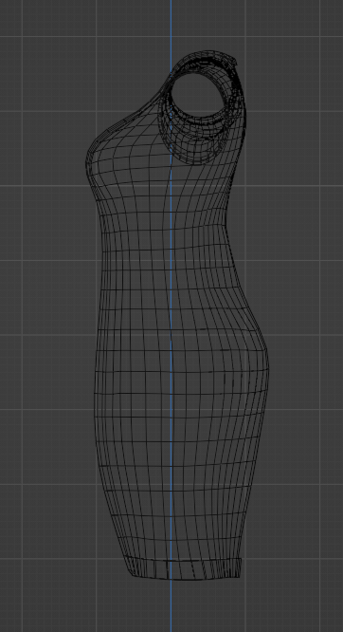This screenshot has height=632, width=343.
Task: Select the hem band at dress bottom
Action: pyautogui.click(x=185, y=568)
